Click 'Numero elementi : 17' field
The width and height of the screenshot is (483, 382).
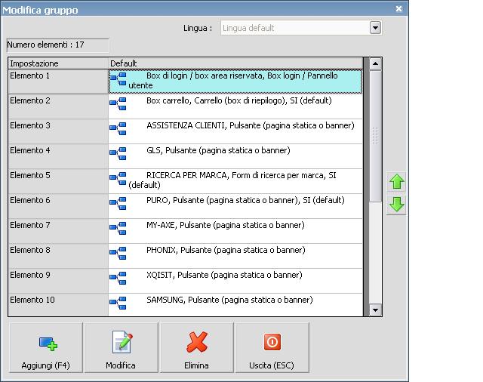[x=58, y=45]
